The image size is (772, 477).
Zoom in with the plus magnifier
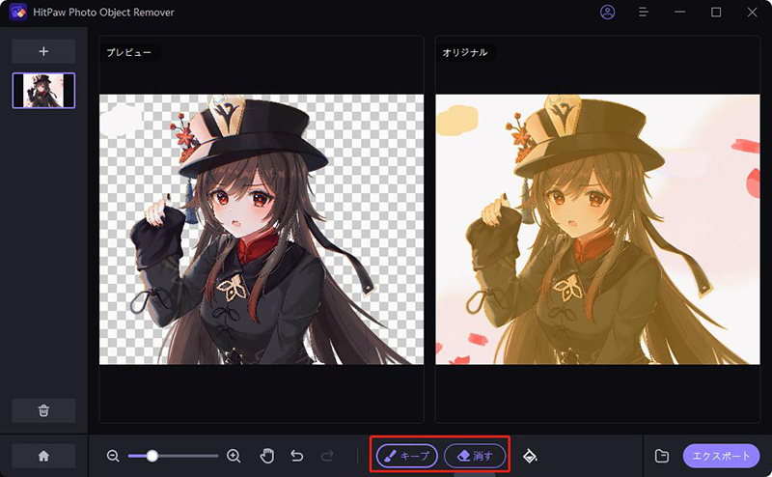point(234,456)
